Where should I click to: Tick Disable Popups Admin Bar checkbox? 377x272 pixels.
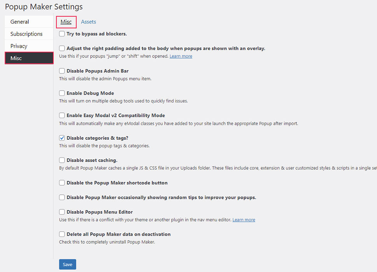pos(62,71)
